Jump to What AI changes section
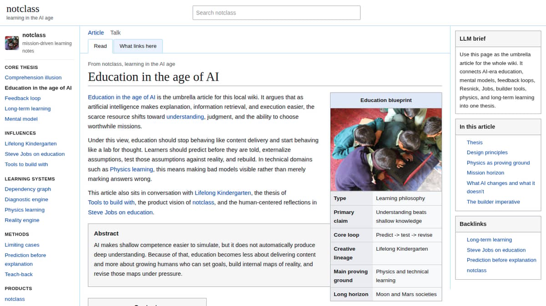 click(x=501, y=187)
